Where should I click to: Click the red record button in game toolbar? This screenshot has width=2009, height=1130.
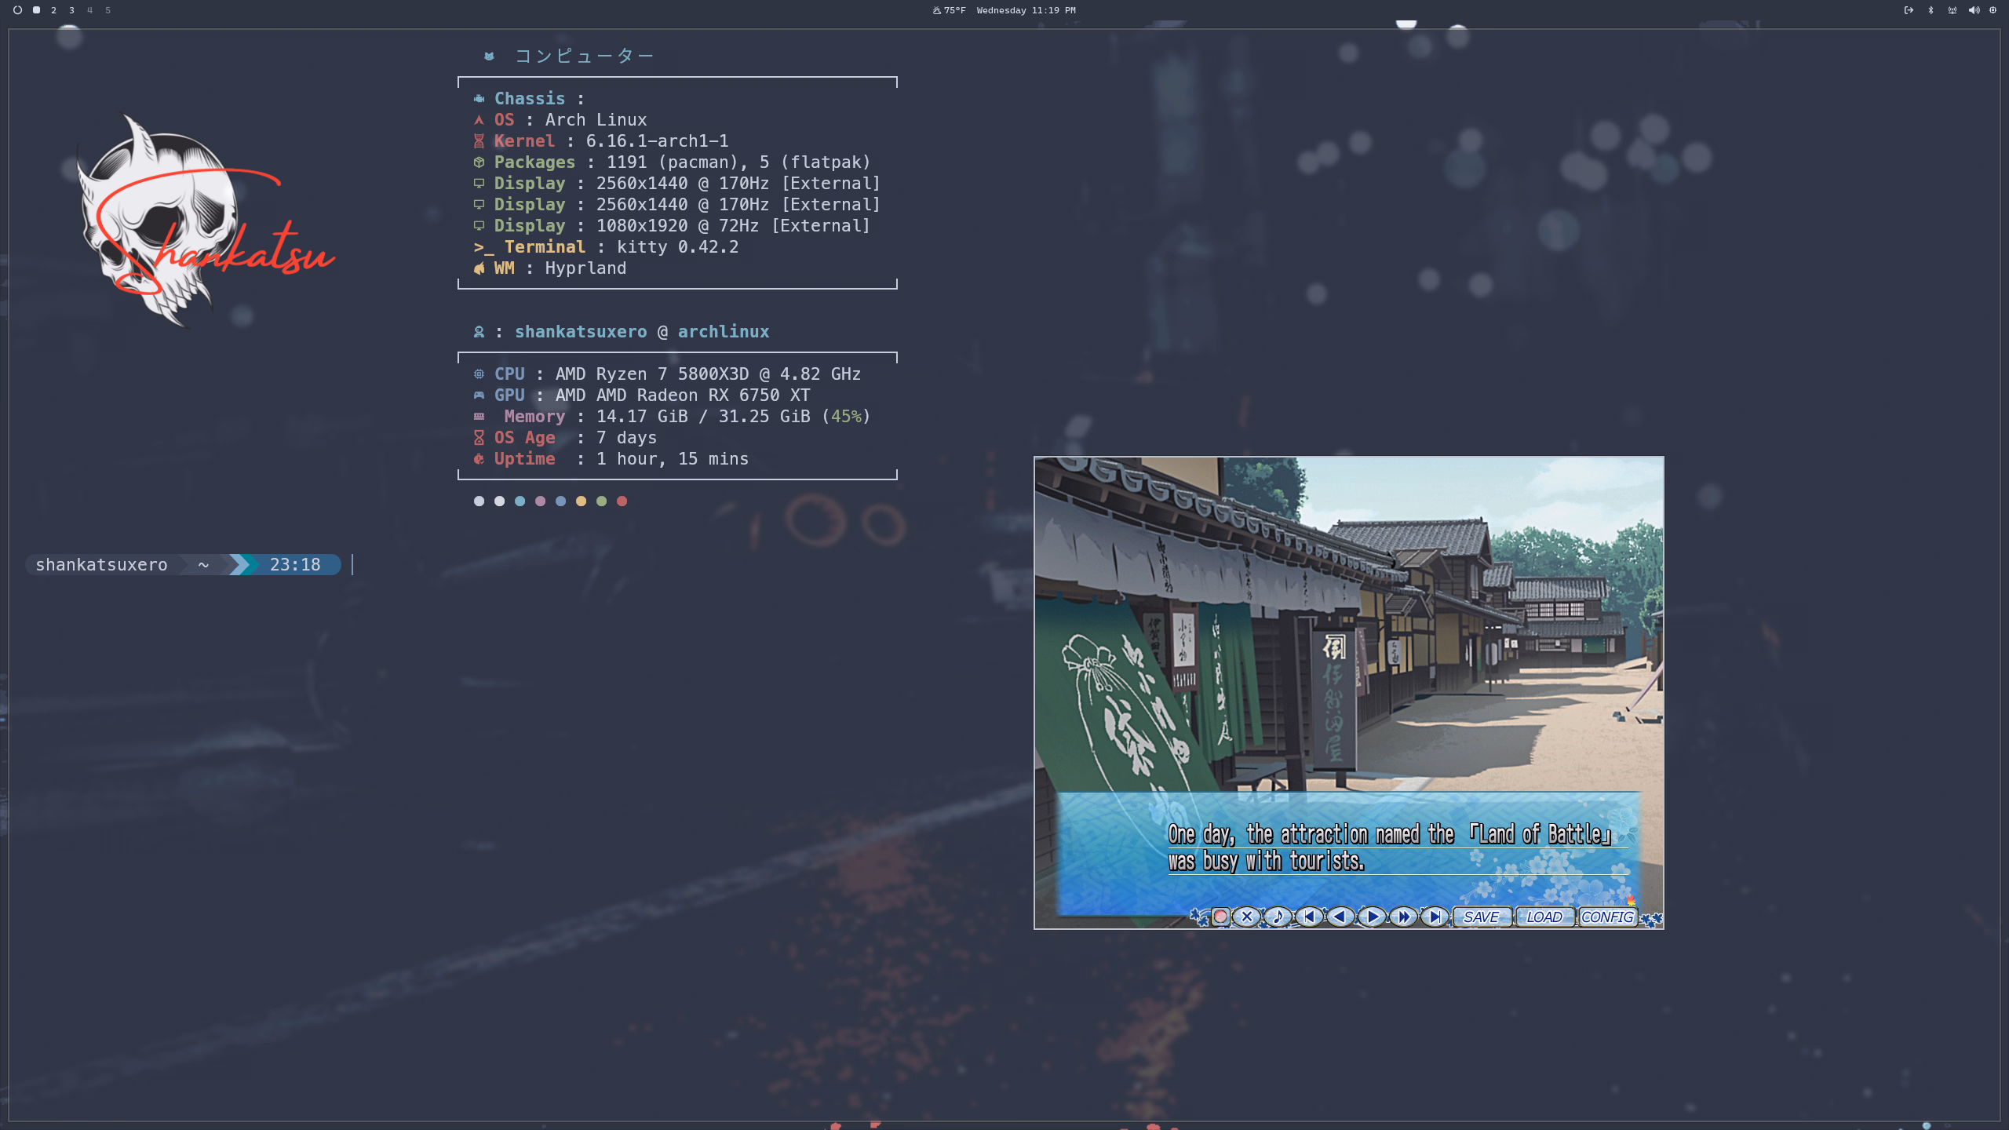pyautogui.click(x=1220, y=917)
